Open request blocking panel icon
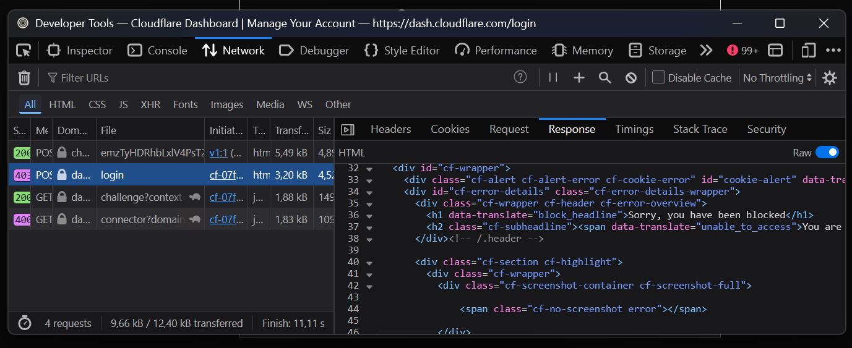This screenshot has height=348, width=852. point(631,78)
